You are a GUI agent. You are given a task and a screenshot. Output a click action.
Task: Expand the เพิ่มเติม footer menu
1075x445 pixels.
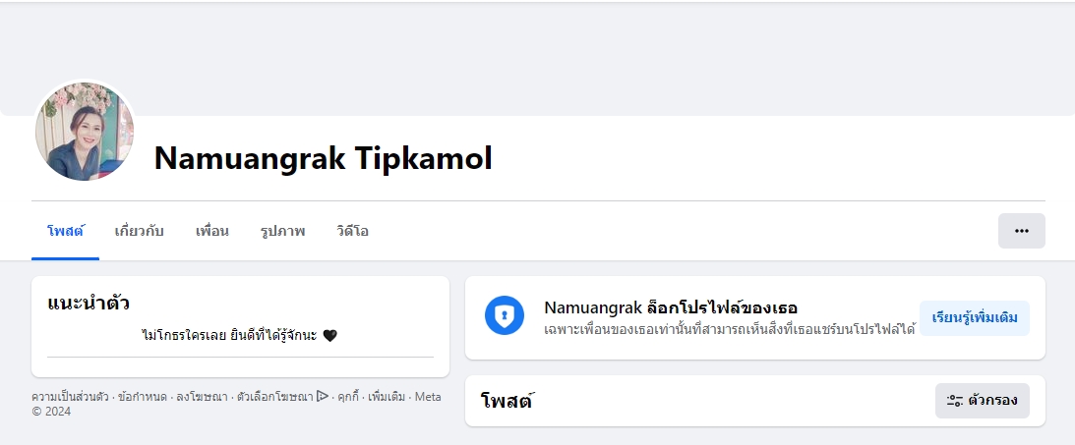coord(386,397)
